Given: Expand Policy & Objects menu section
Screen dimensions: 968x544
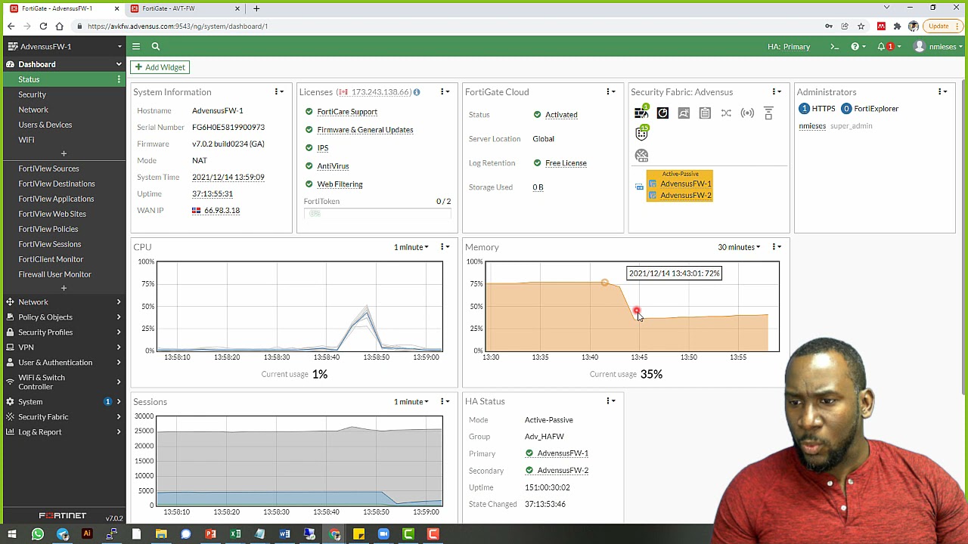Looking at the screenshot, I should pos(64,317).
